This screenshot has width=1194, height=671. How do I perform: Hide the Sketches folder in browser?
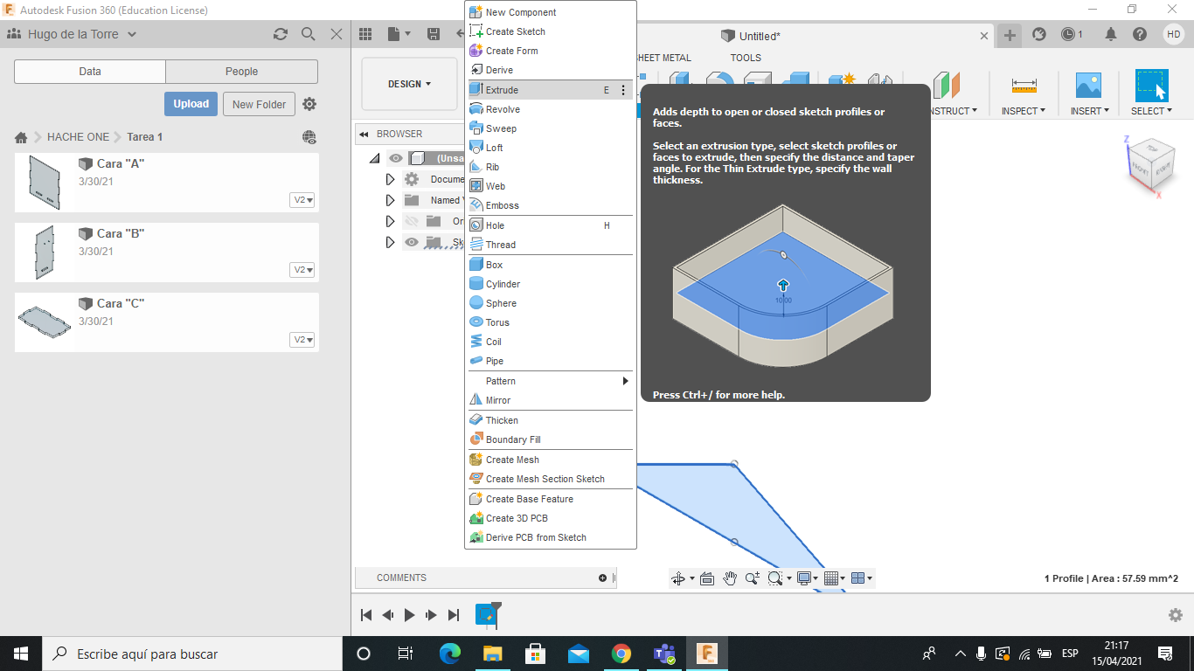412,242
